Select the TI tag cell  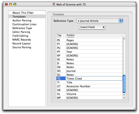point(61,82)
